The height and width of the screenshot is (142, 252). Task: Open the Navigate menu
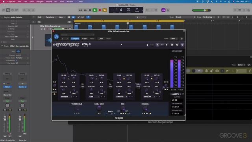[40, 2]
